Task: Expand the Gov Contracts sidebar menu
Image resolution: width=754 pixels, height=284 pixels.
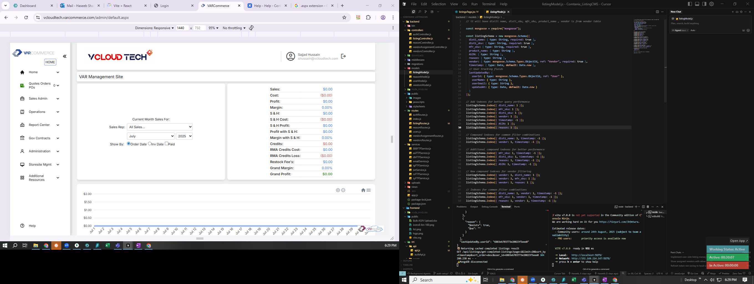Action: pyautogui.click(x=40, y=138)
